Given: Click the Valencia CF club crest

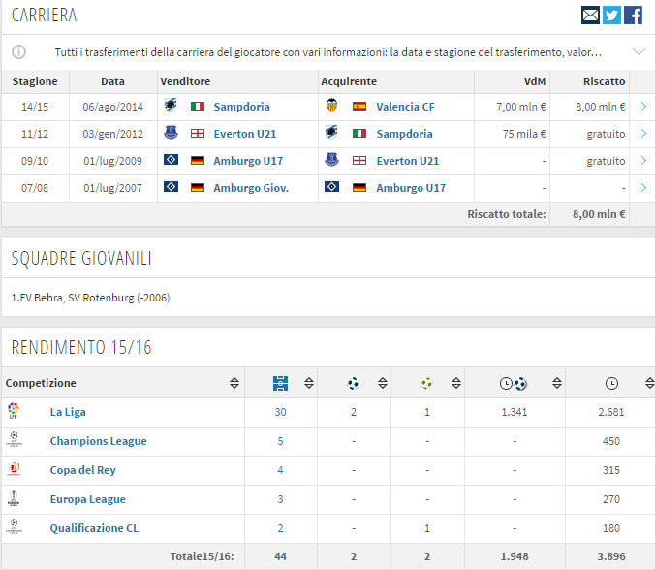Looking at the screenshot, I should click(332, 107).
